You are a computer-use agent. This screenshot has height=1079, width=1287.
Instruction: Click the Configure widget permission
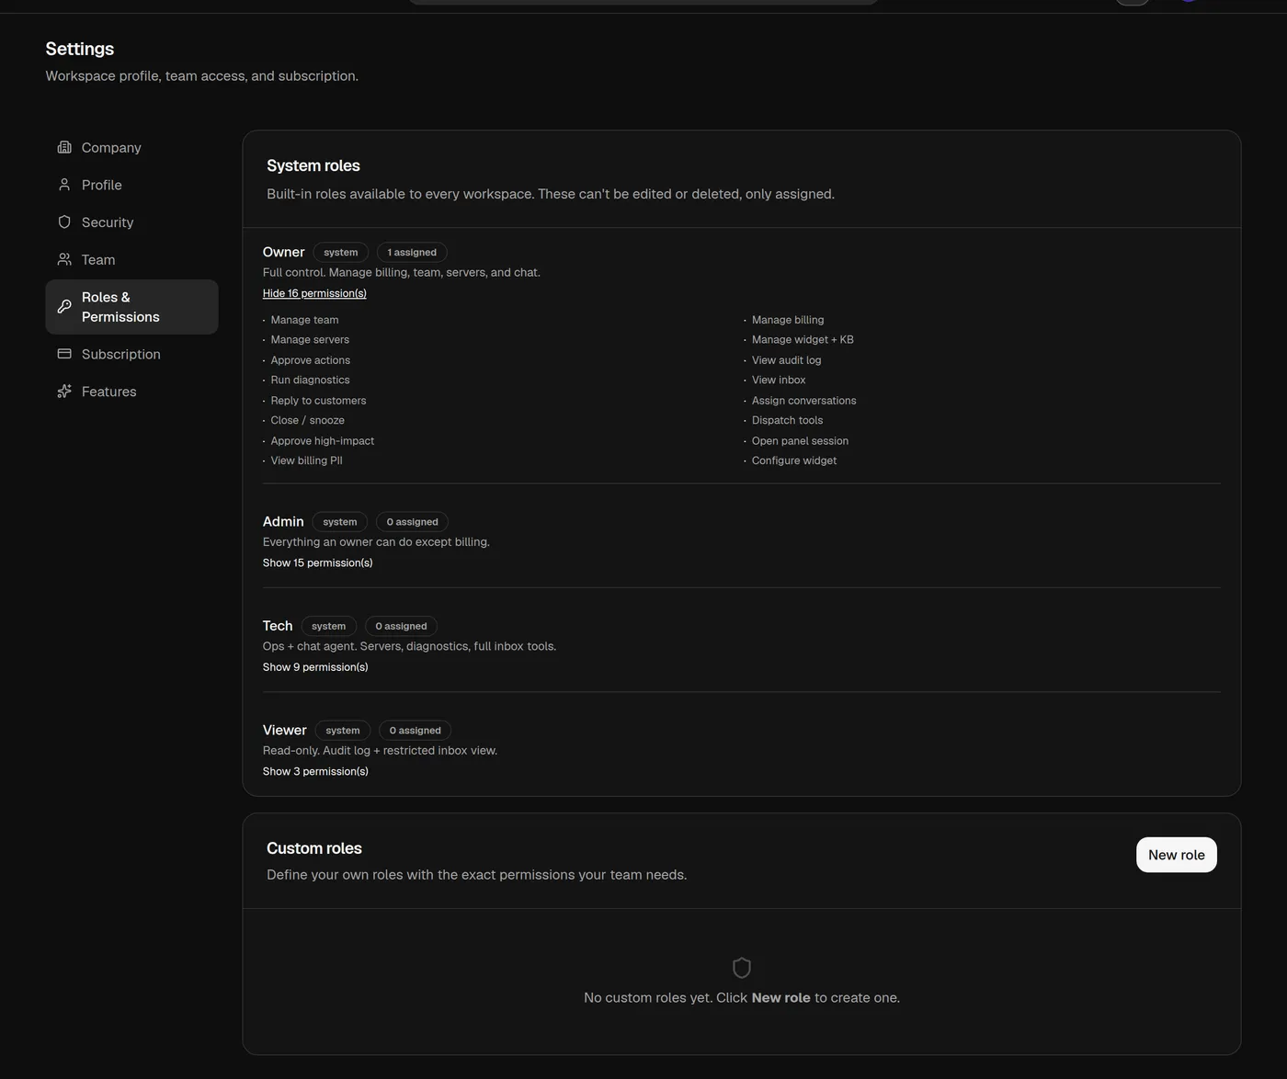[794, 461]
